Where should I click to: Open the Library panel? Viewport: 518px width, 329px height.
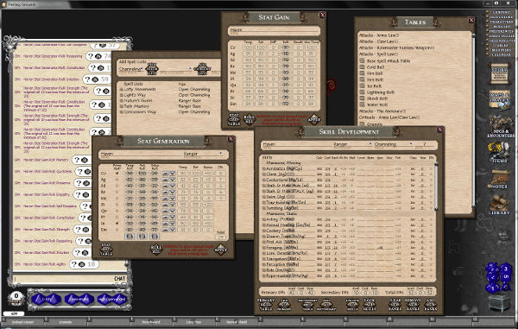(x=499, y=205)
